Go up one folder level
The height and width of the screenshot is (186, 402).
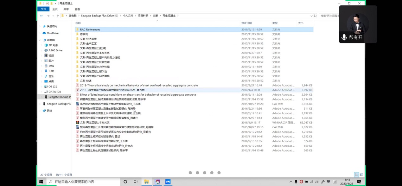click(x=58, y=16)
